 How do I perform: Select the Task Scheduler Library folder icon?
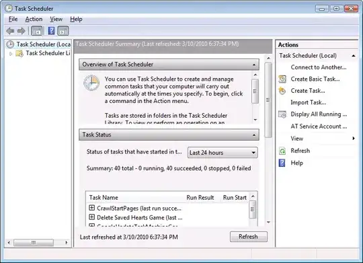point(19,53)
